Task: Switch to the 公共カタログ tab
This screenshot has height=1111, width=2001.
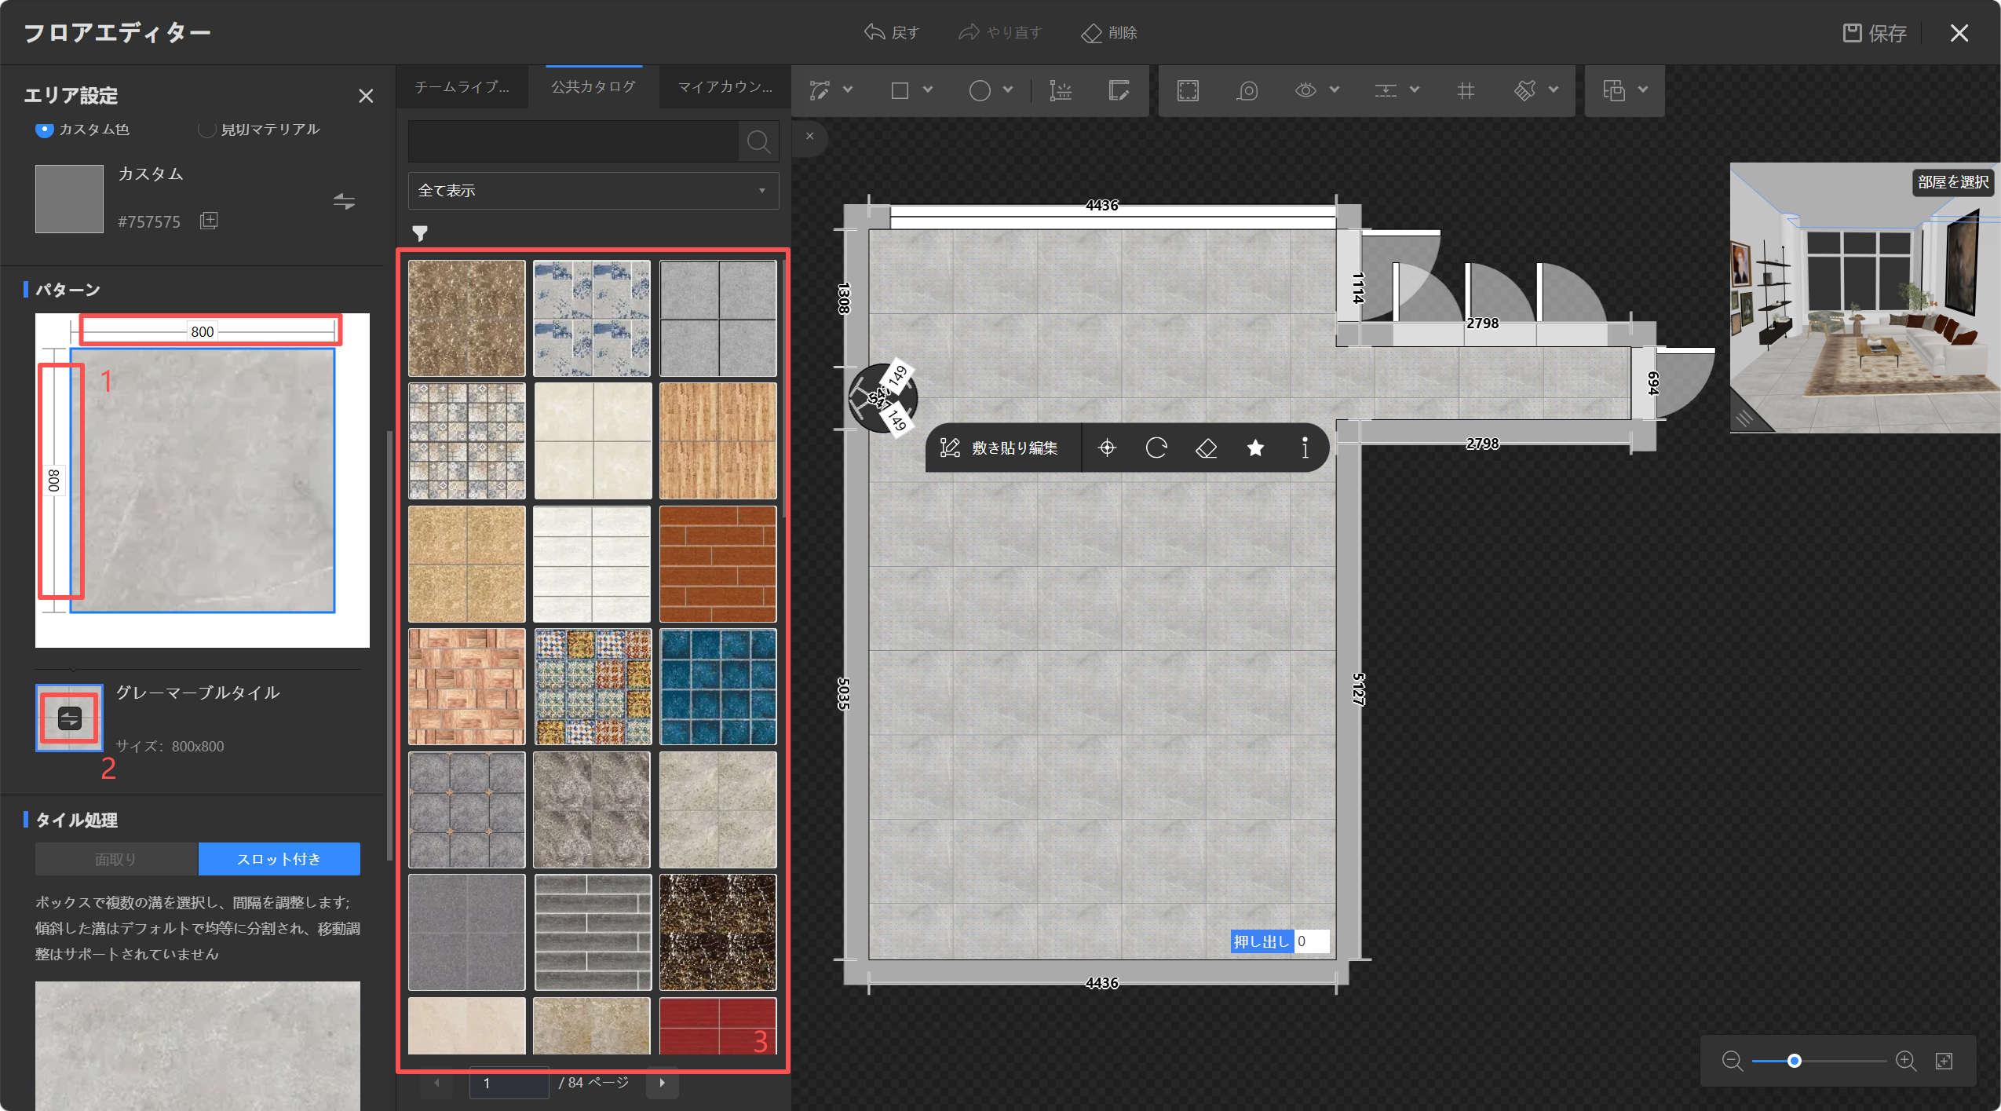Action: coord(593,87)
